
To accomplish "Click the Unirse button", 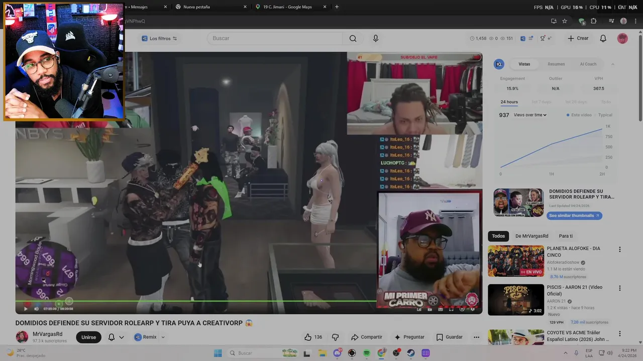I will [x=88, y=337].
